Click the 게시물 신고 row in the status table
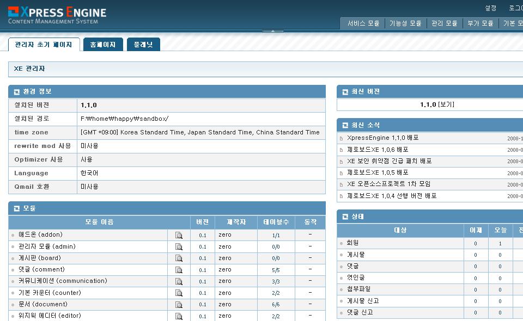The image size is (523, 321). [x=430, y=301]
